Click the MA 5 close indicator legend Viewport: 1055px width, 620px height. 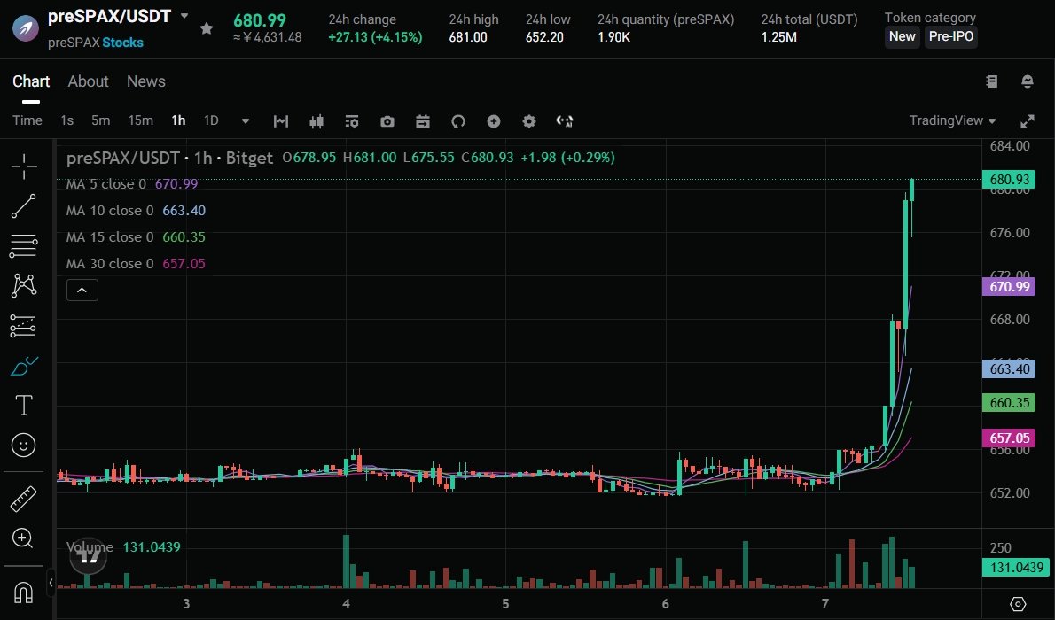[x=132, y=183]
